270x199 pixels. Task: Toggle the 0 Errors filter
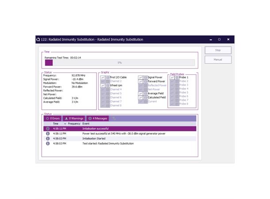(53, 119)
